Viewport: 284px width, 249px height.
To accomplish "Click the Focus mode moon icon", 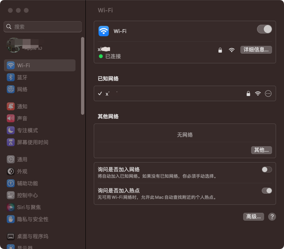I will [x=11, y=130].
